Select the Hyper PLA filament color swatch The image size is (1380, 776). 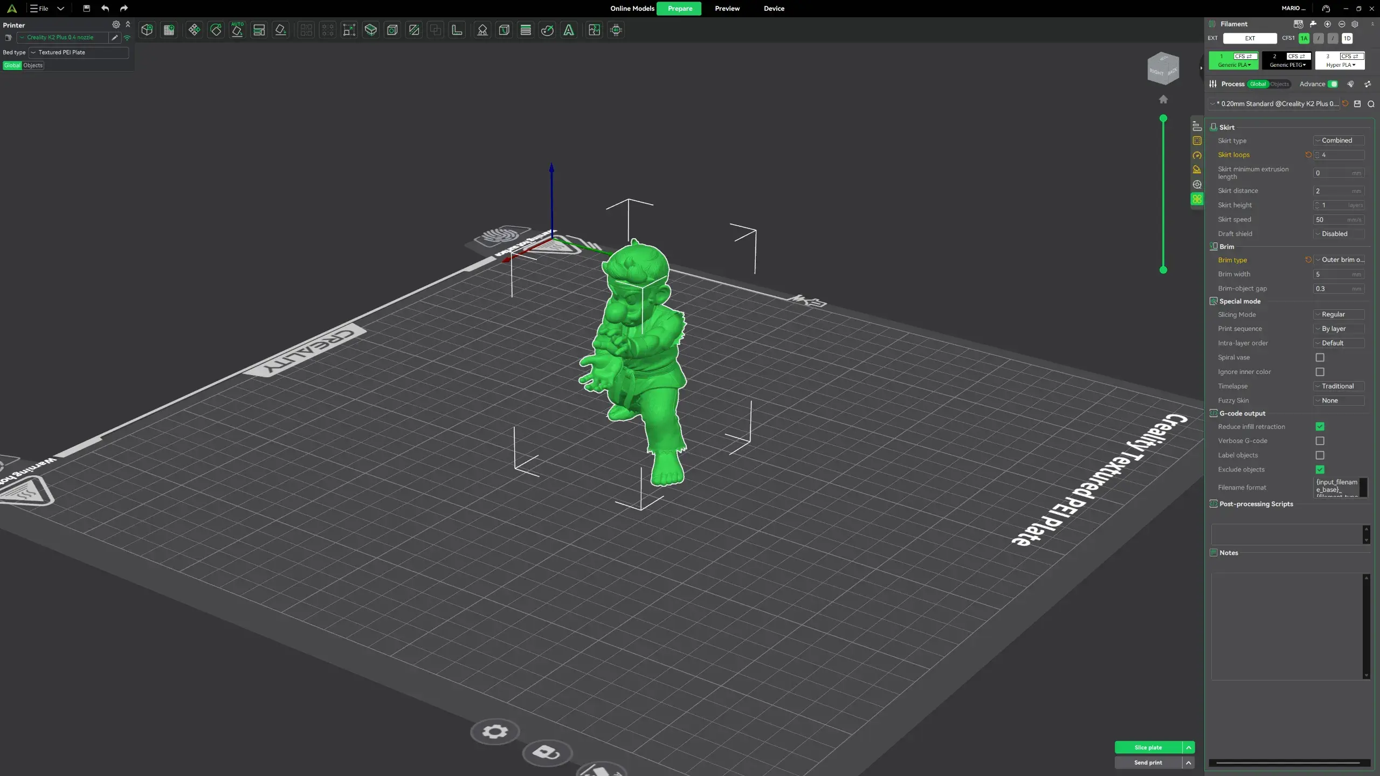coord(1340,60)
